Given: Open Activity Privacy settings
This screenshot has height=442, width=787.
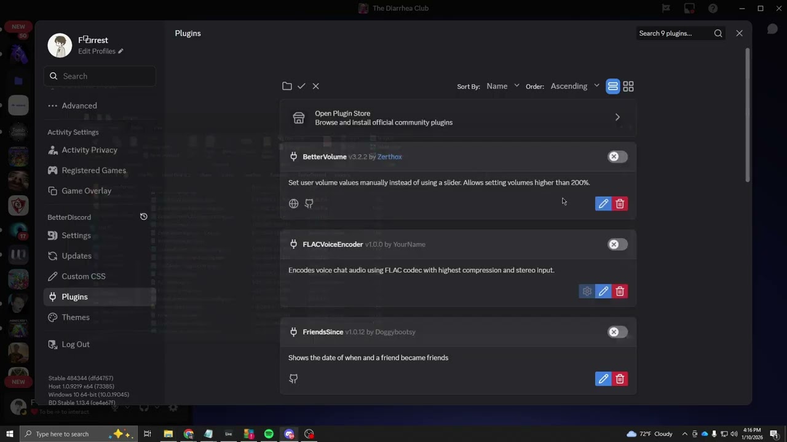Looking at the screenshot, I should [100, 150].
